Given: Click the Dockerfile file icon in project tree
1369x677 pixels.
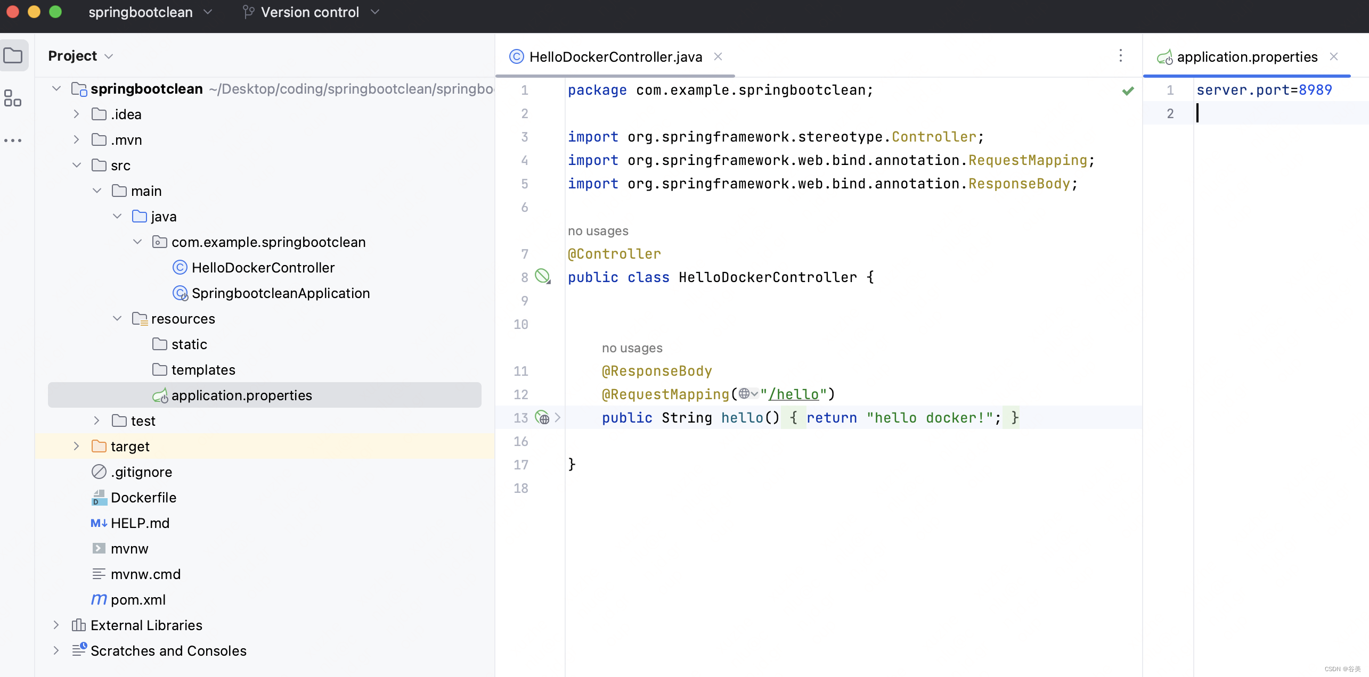Looking at the screenshot, I should pyautogui.click(x=100, y=497).
